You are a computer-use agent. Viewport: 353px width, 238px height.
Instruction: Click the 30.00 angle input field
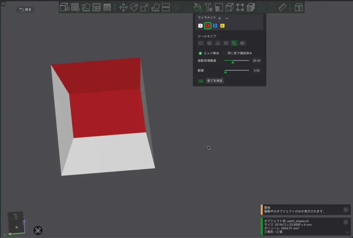coord(256,61)
